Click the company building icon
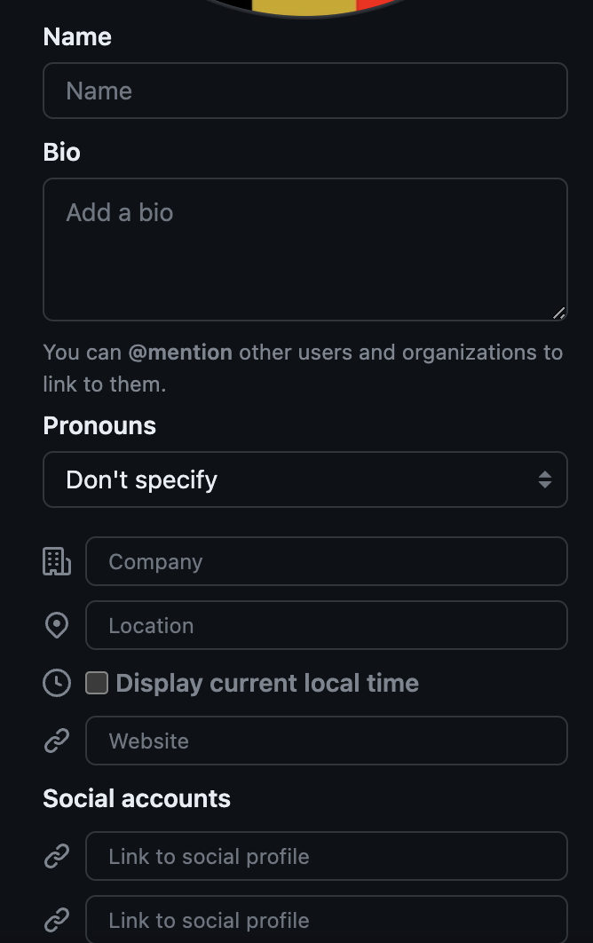Screen dimensions: 593x943 click(57, 561)
